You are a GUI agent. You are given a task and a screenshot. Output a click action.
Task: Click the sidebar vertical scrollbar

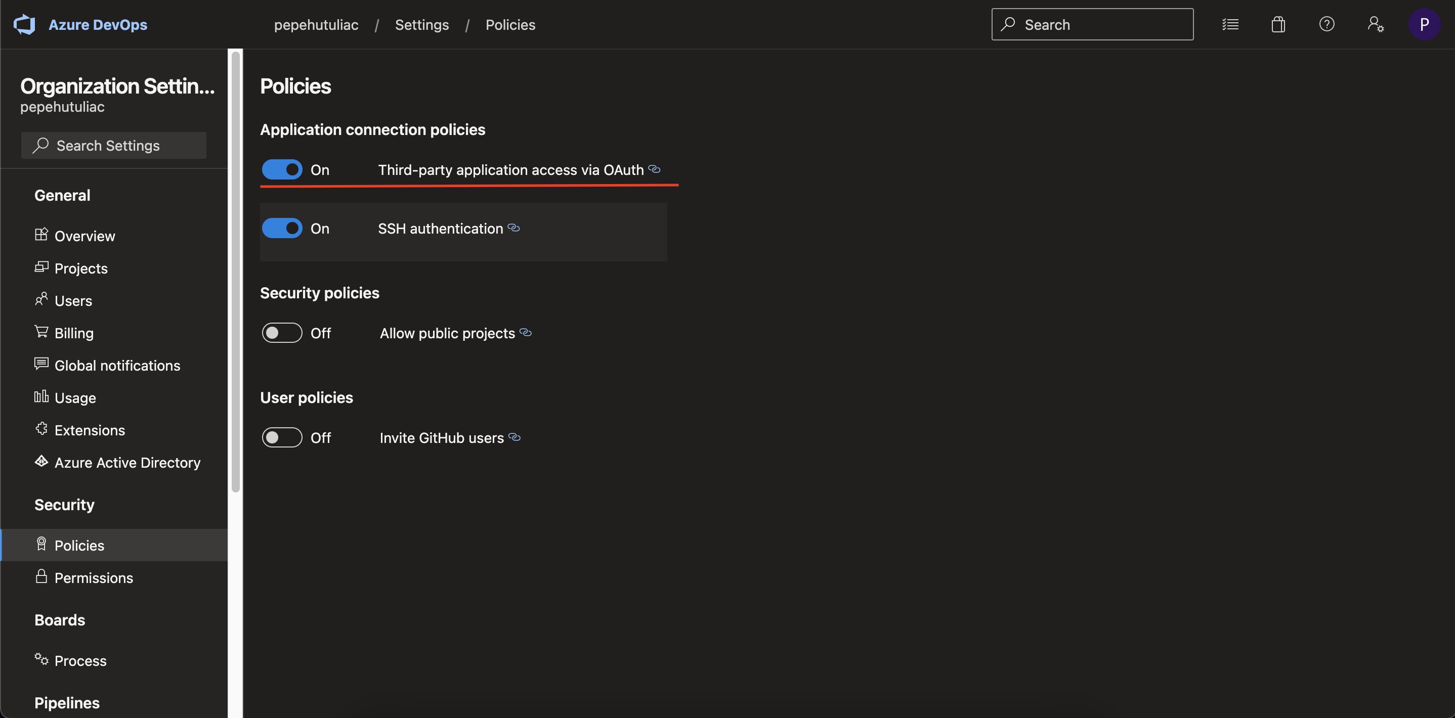(236, 271)
